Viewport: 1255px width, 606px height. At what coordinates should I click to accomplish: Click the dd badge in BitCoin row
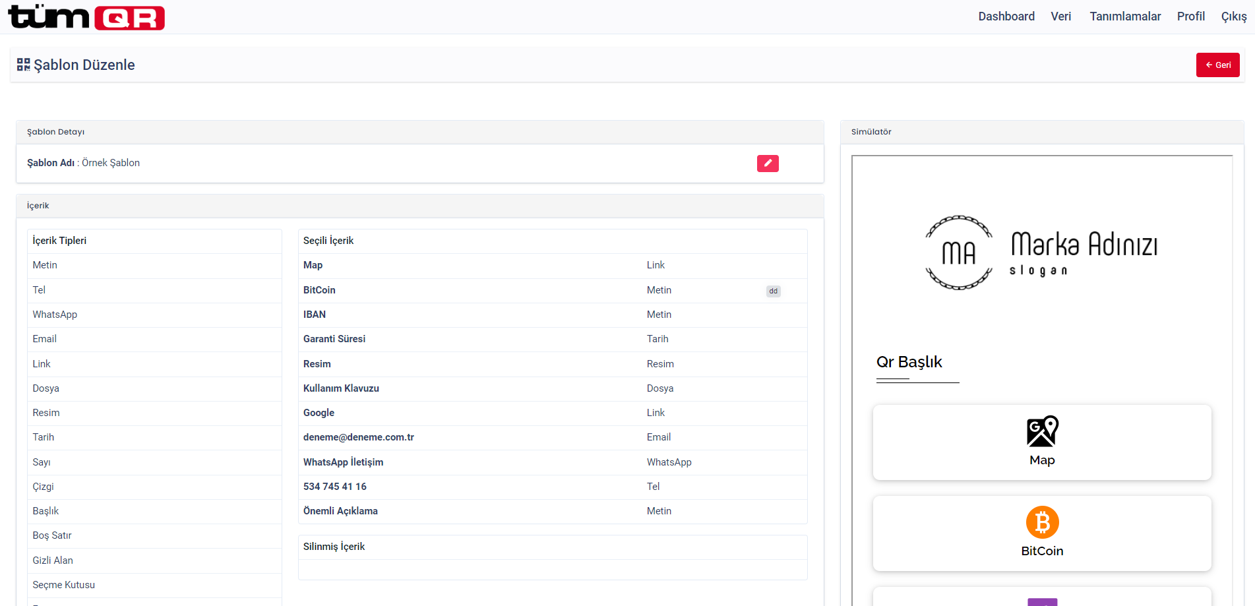[x=773, y=291]
